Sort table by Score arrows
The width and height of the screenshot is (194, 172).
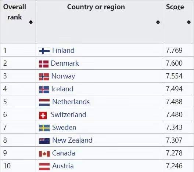point(189,22)
